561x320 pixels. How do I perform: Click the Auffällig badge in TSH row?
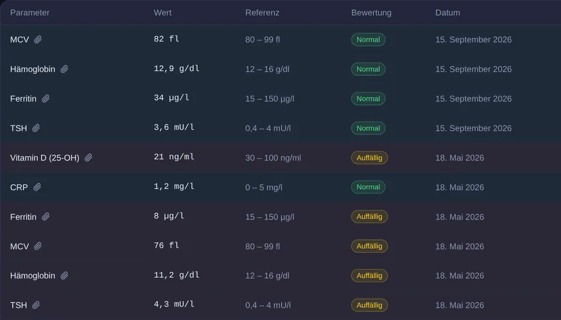(x=369, y=305)
